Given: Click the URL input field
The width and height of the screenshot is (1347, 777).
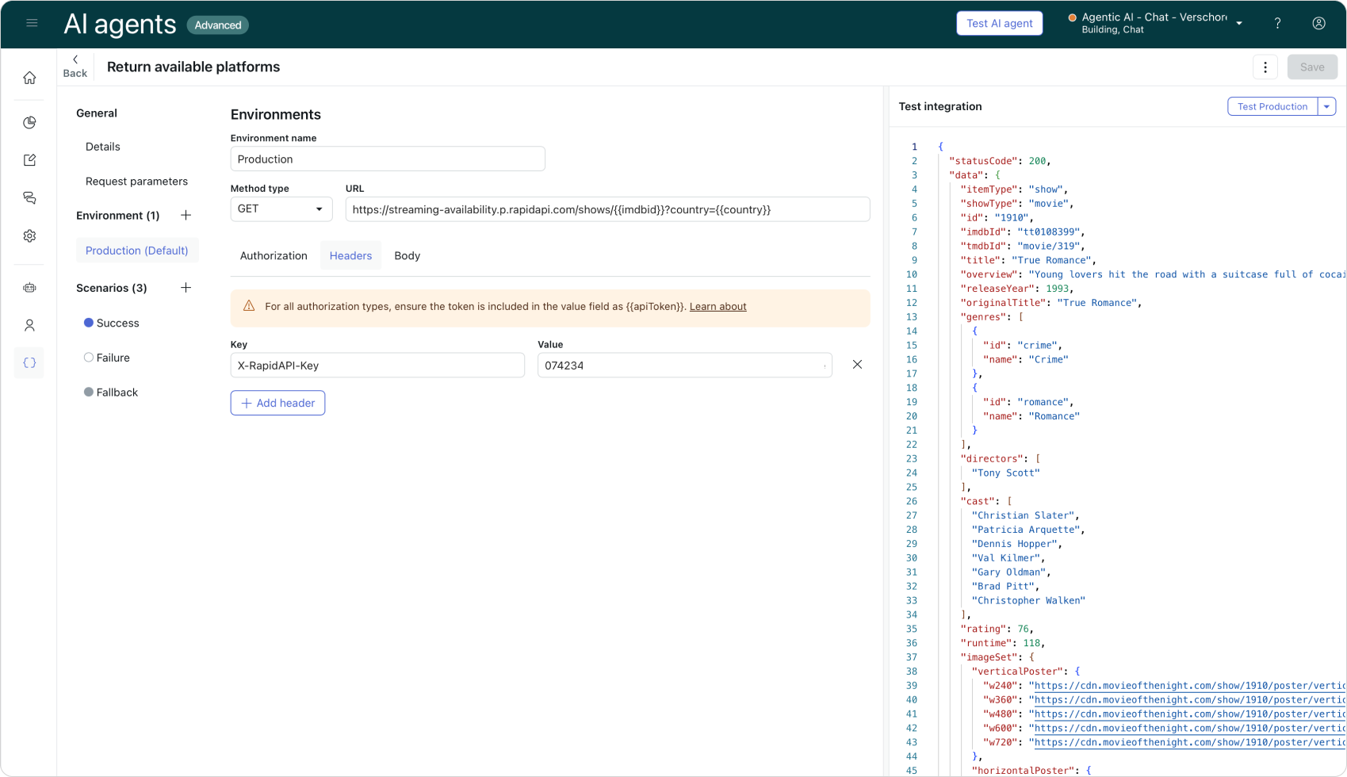Looking at the screenshot, I should click(x=607, y=209).
